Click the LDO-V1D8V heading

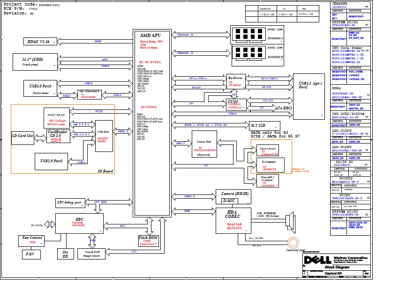pos(342,147)
